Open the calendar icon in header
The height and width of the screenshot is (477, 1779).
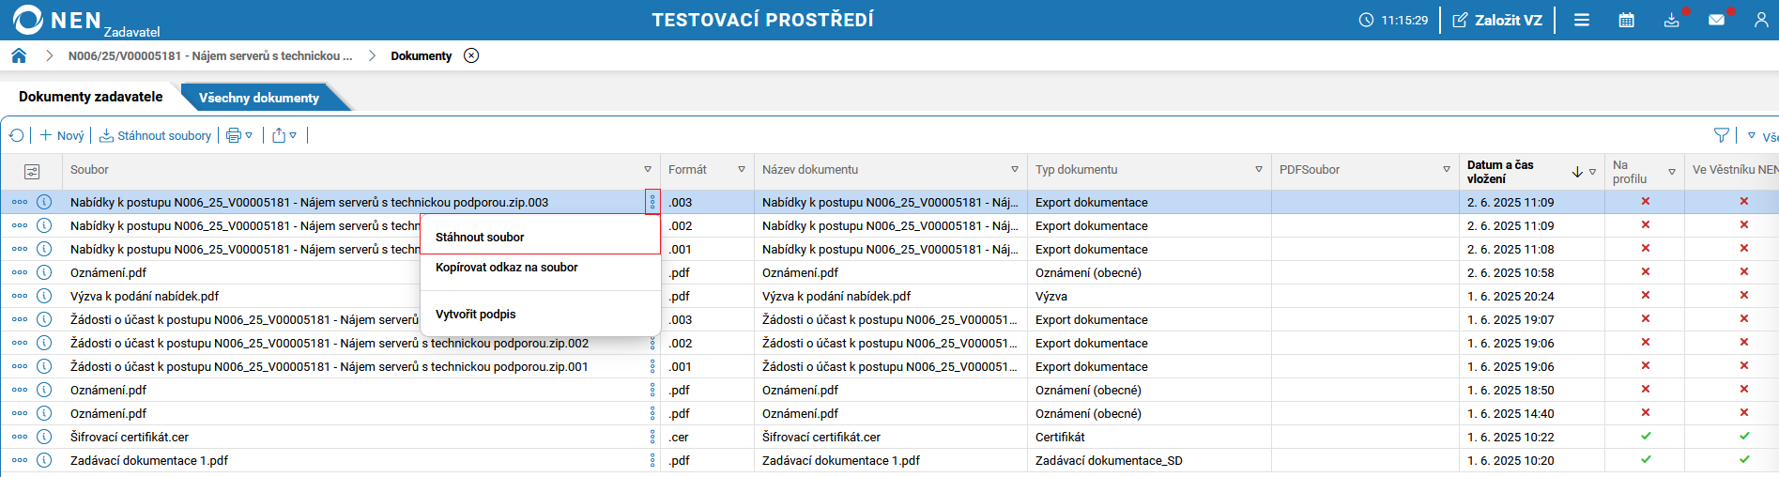1627,20
